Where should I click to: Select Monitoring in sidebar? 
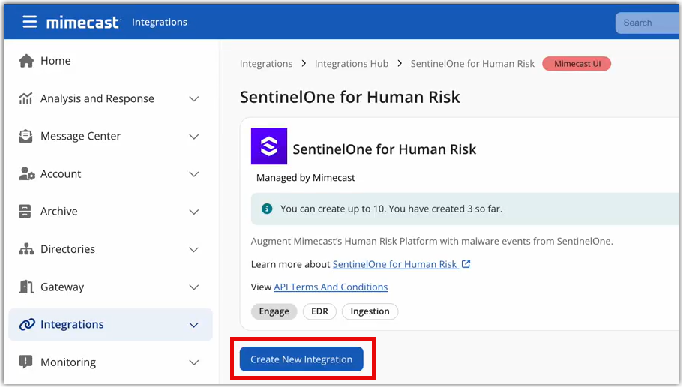[x=68, y=362]
